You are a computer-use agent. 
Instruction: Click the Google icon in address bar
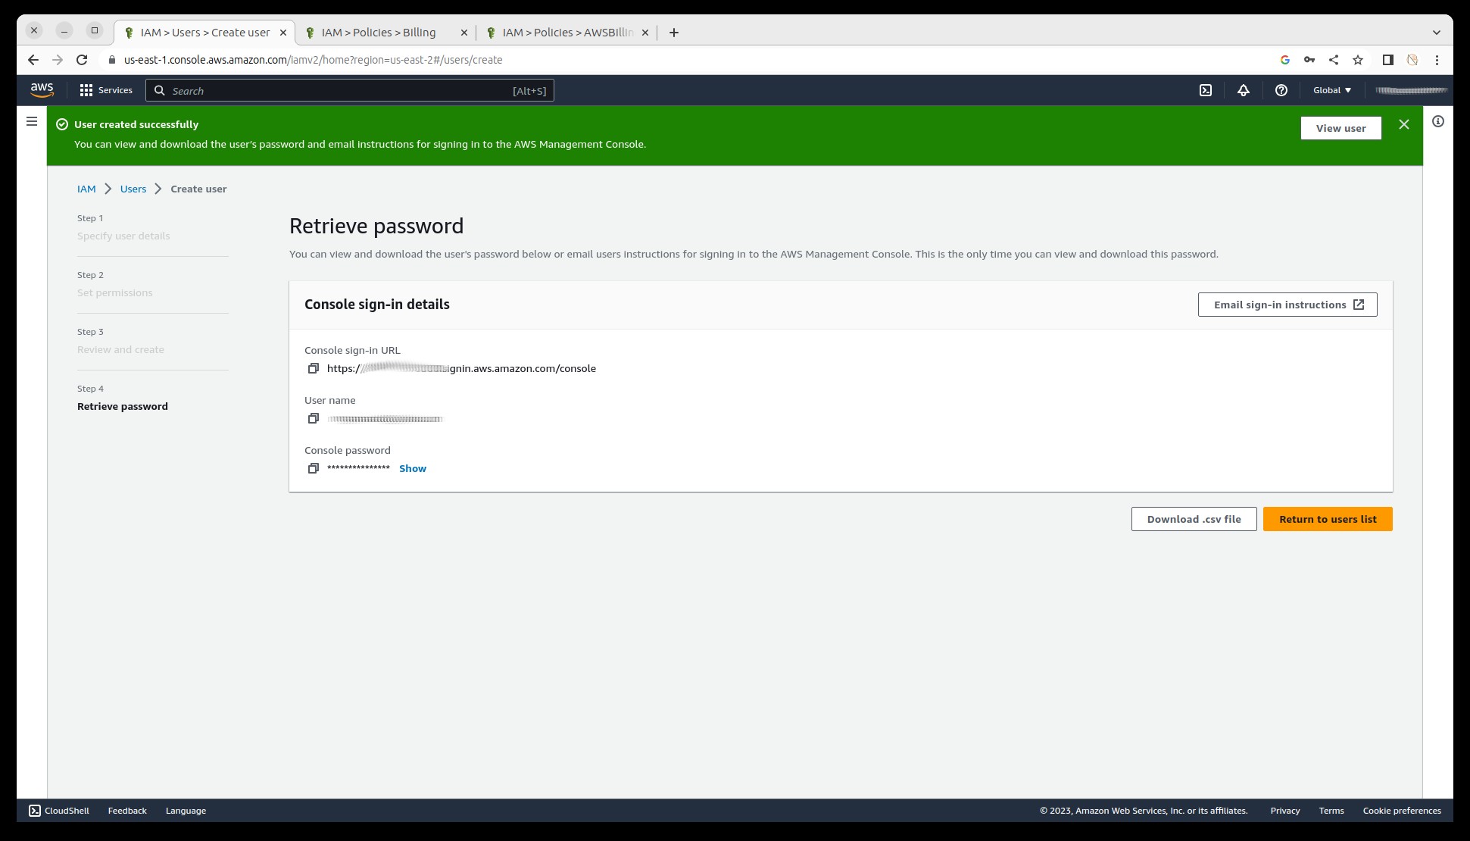pos(1285,60)
